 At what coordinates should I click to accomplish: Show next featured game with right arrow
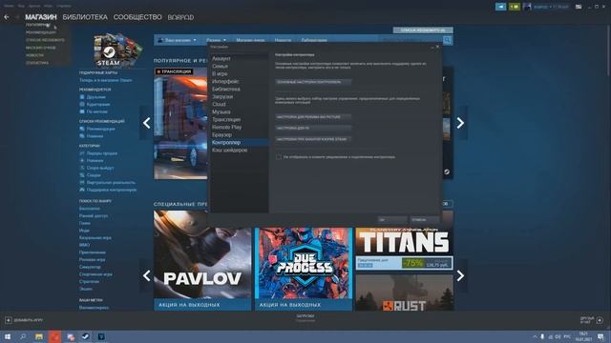(x=460, y=123)
